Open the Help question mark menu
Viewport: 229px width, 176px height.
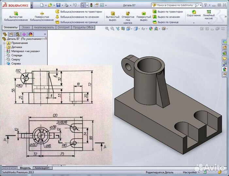(205, 5)
